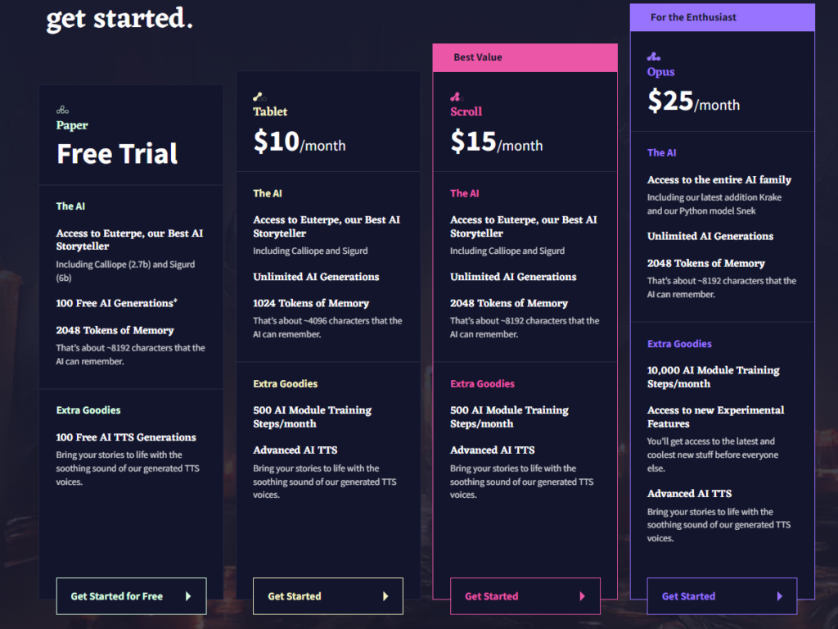838x629 pixels.
Task: Click the purple Opus tier icon
Action: tap(654, 57)
